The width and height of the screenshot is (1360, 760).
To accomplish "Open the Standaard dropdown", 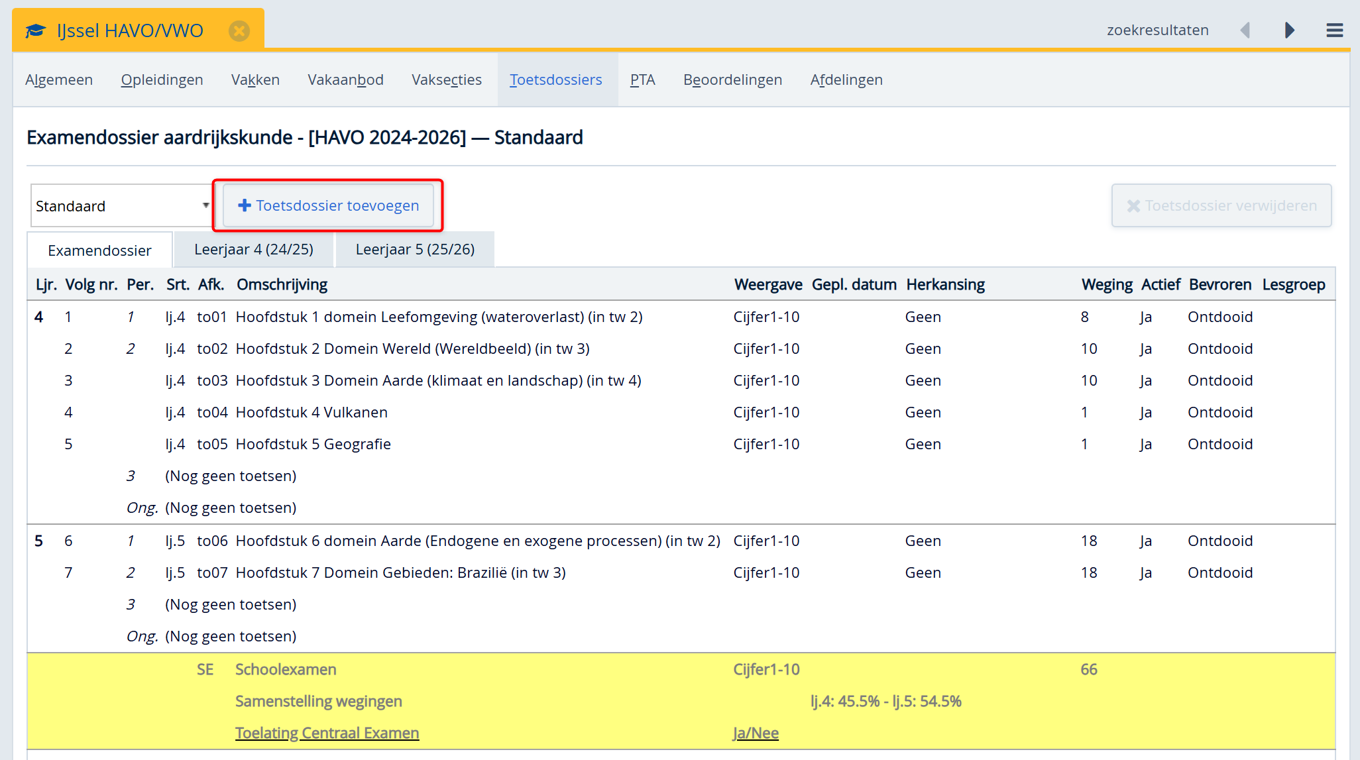I will coord(121,206).
